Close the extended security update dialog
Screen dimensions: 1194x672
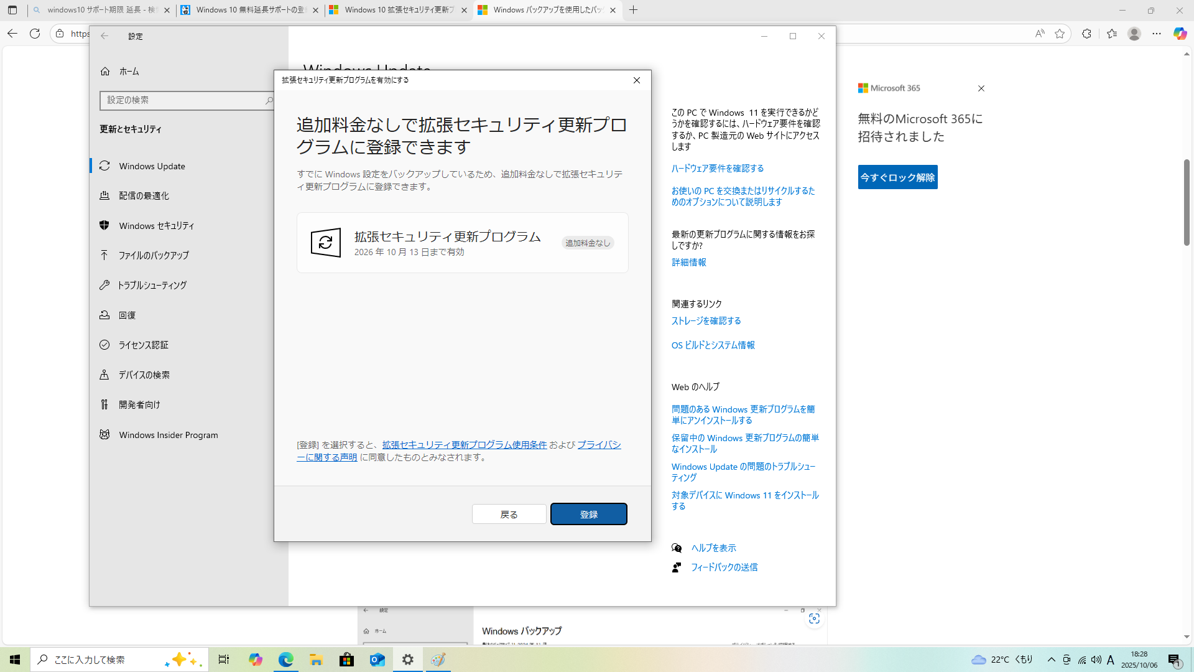pyautogui.click(x=636, y=80)
